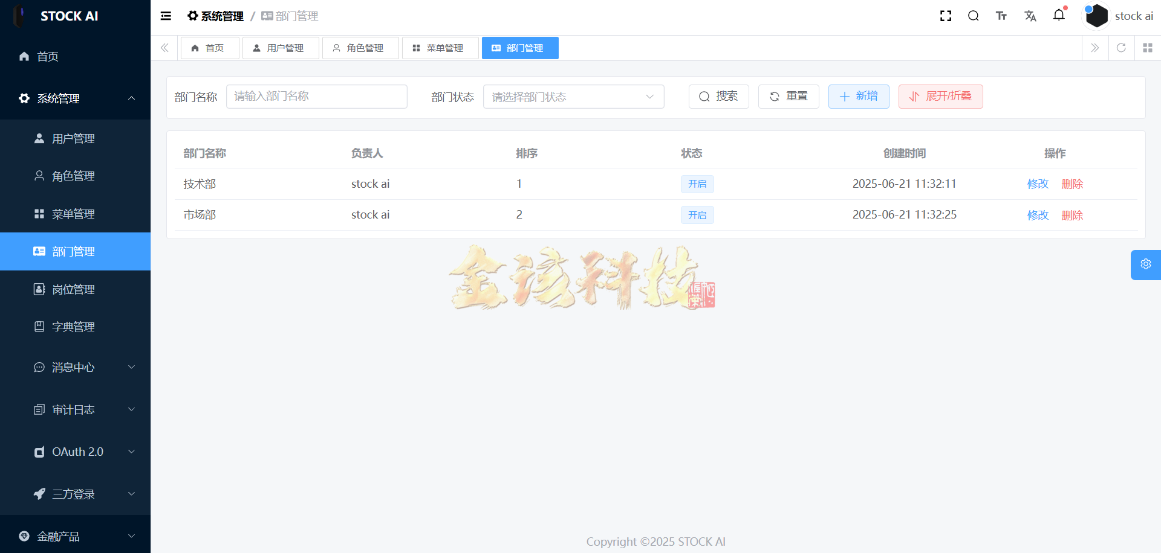Open the language switcher icon

1030,16
